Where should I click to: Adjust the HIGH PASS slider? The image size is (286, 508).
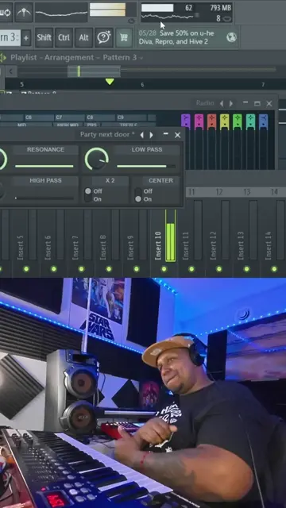point(44,198)
